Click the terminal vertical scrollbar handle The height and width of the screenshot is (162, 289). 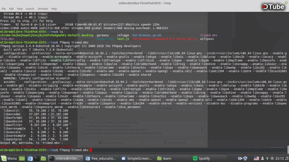[x=288, y=150]
